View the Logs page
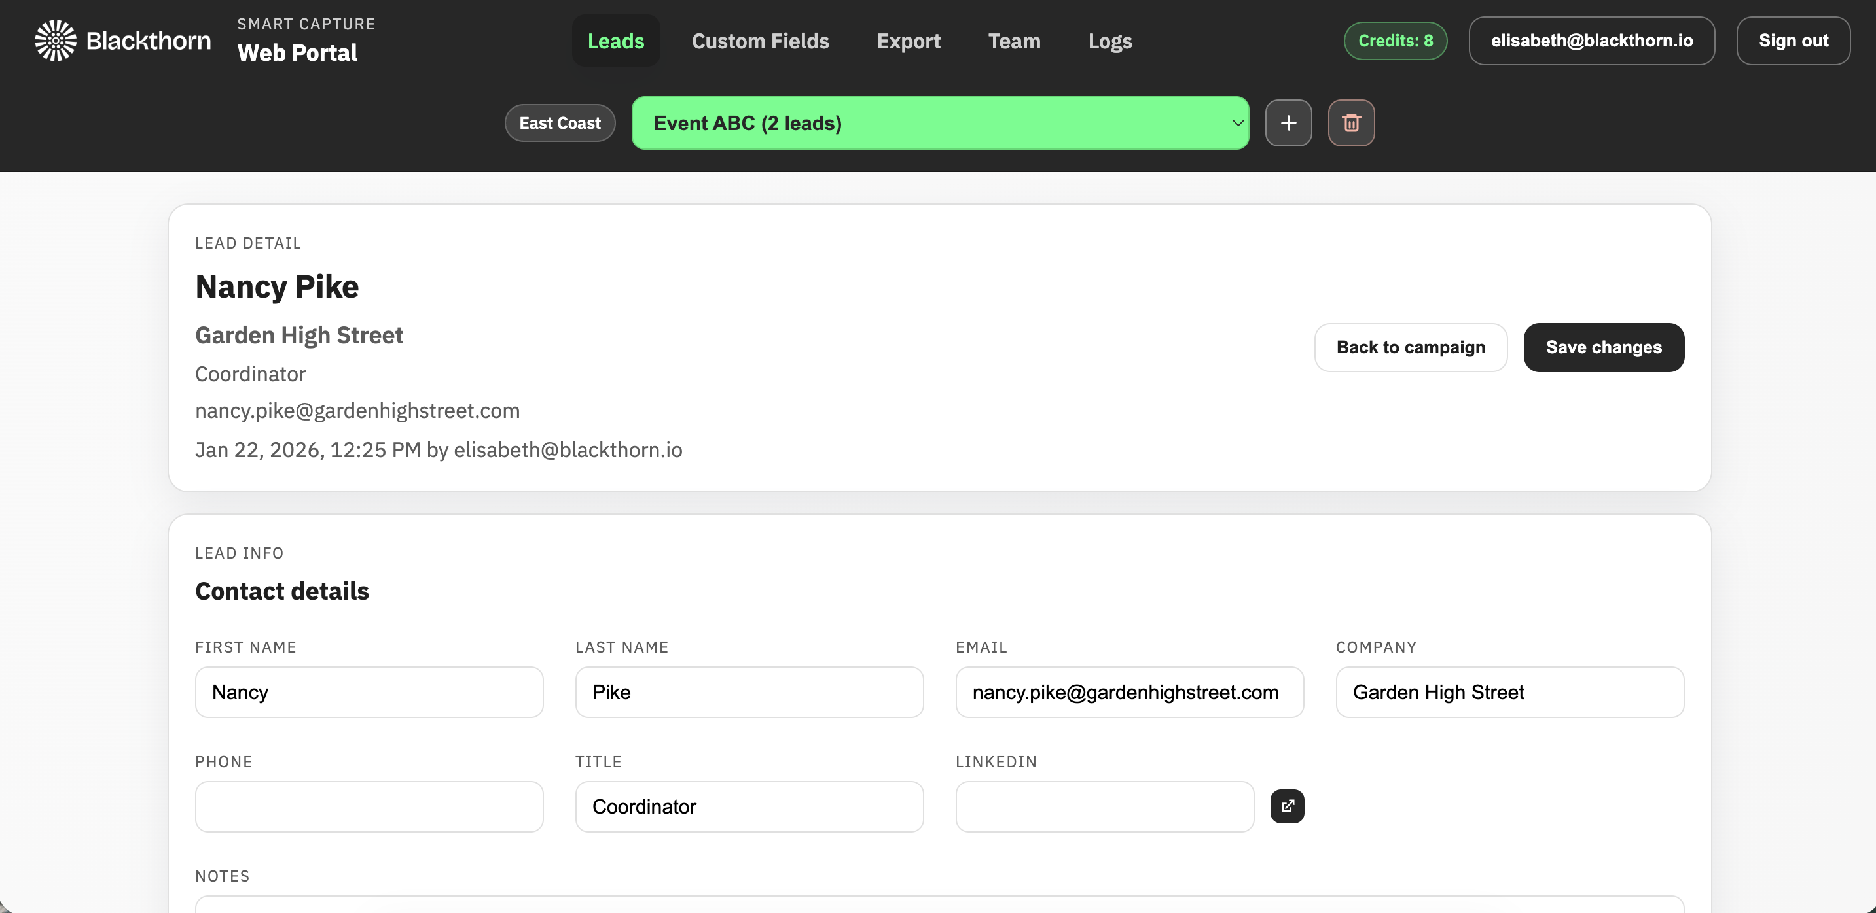The width and height of the screenshot is (1876, 913). coord(1110,41)
